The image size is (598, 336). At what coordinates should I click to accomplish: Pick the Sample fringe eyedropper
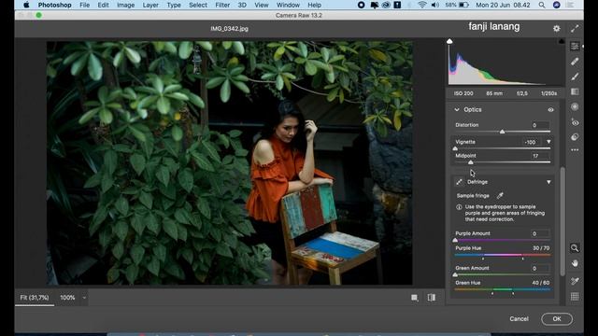pos(500,195)
